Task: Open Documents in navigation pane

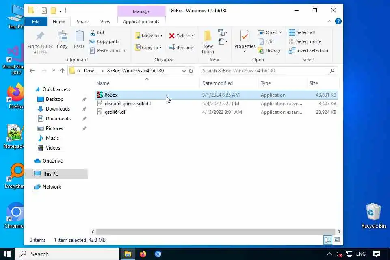Action: [x=58, y=119]
